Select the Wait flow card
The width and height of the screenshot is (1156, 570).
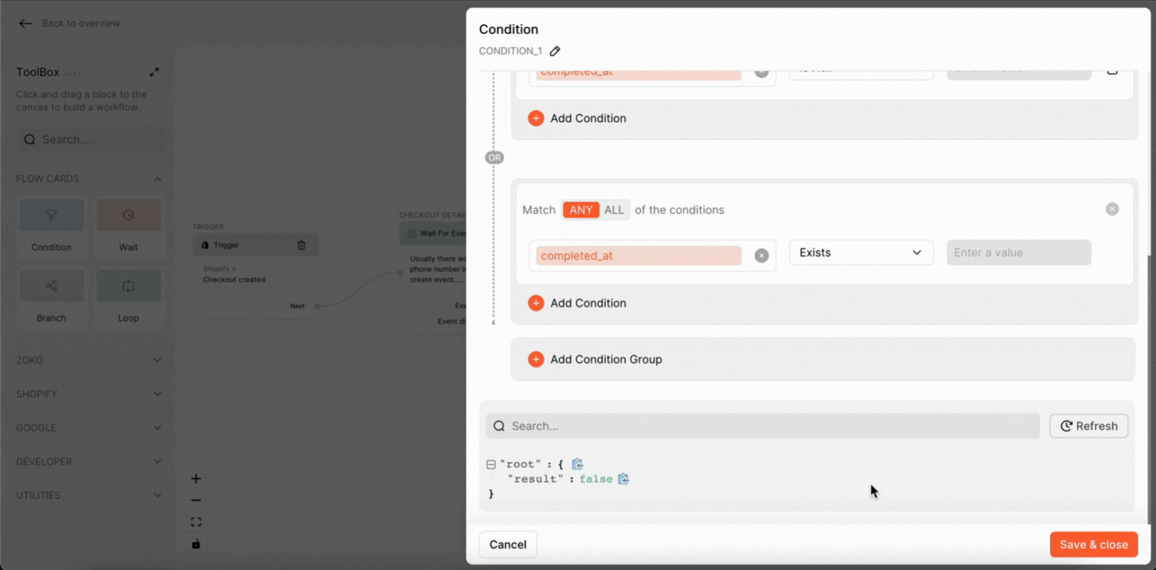[128, 227]
